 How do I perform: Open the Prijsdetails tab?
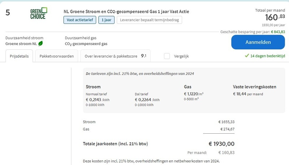coord(19,56)
